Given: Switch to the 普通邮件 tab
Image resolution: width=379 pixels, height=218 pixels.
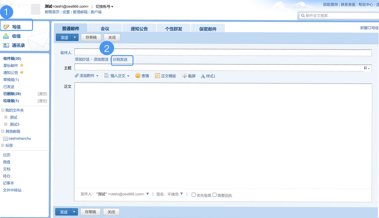Looking at the screenshot, I should pyautogui.click(x=70, y=28).
